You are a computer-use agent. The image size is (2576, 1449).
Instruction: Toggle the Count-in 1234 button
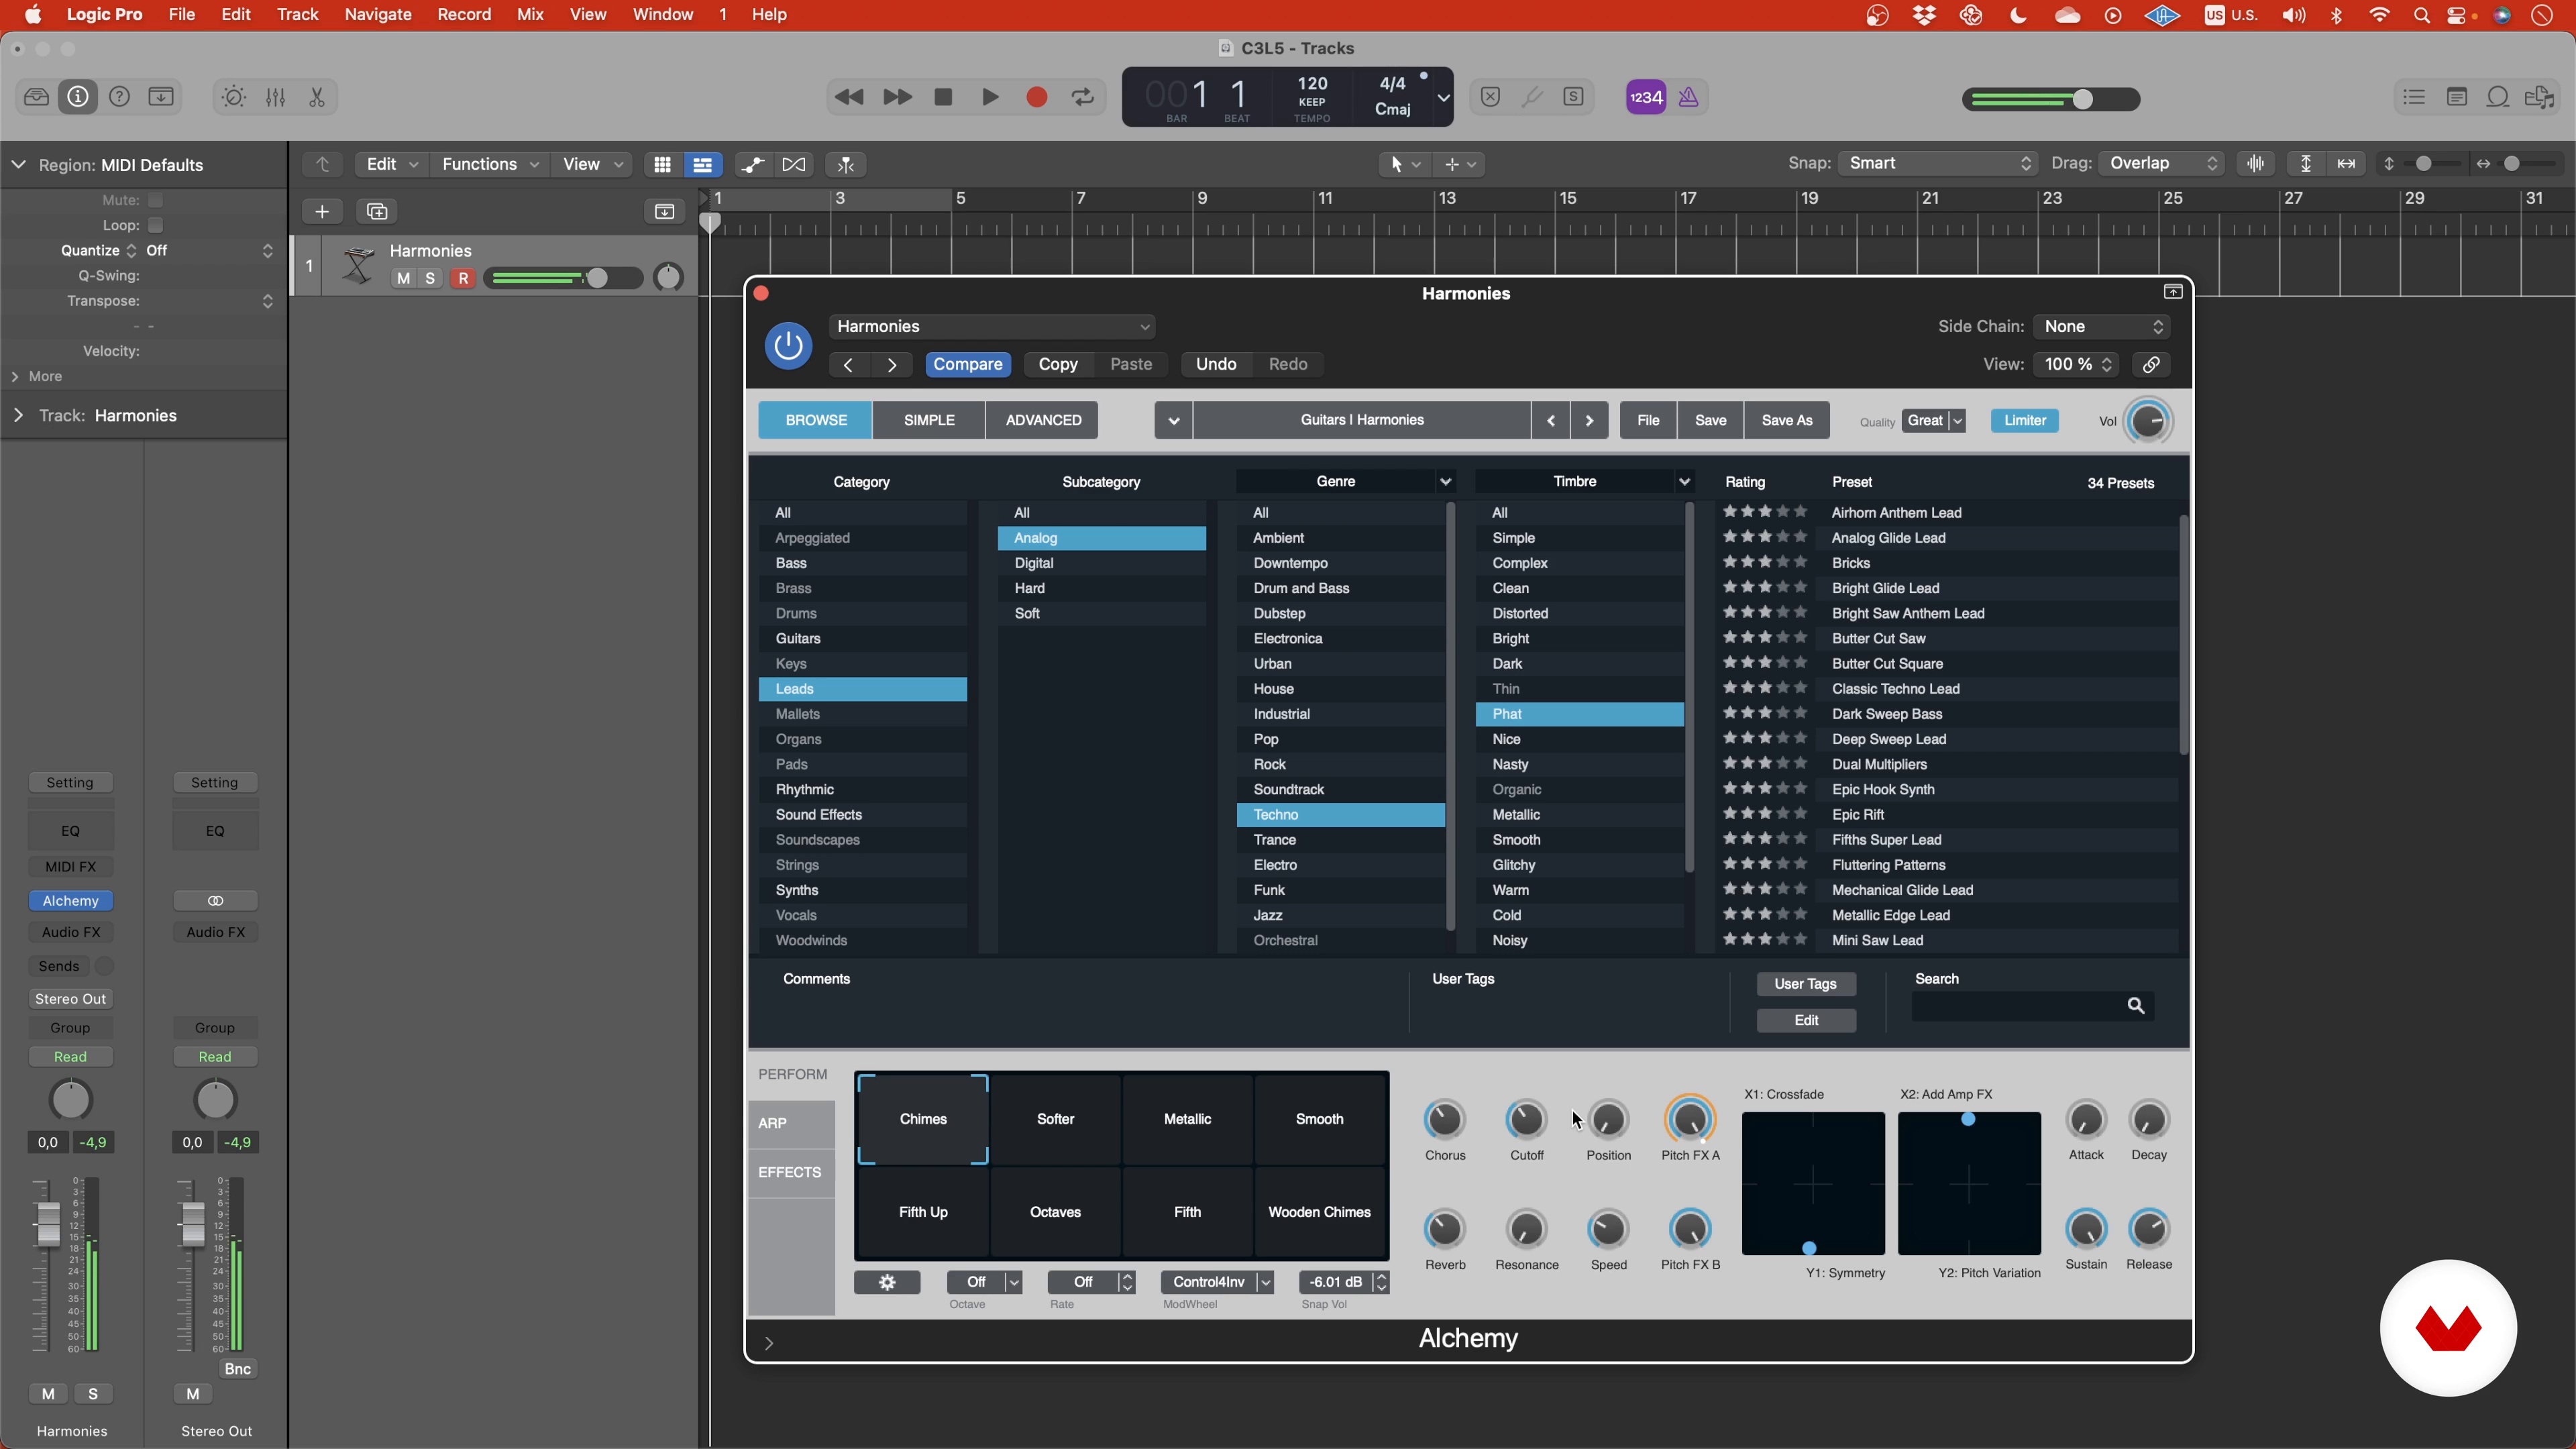pyautogui.click(x=1646, y=97)
